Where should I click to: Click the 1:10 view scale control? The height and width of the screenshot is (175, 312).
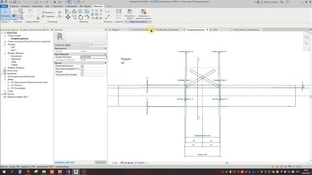pyautogui.click(x=115, y=163)
